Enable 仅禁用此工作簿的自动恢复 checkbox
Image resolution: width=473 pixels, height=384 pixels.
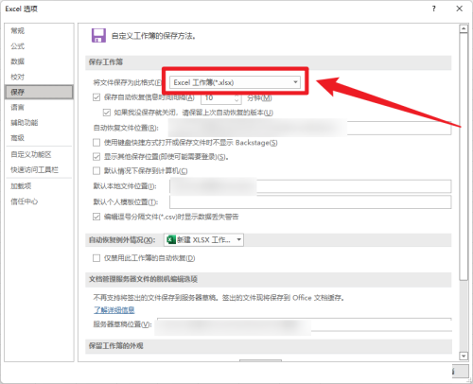pos(96,258)
